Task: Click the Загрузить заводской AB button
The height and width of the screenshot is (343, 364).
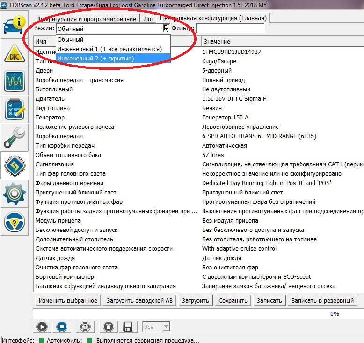Action: click(x=139, y=300)
